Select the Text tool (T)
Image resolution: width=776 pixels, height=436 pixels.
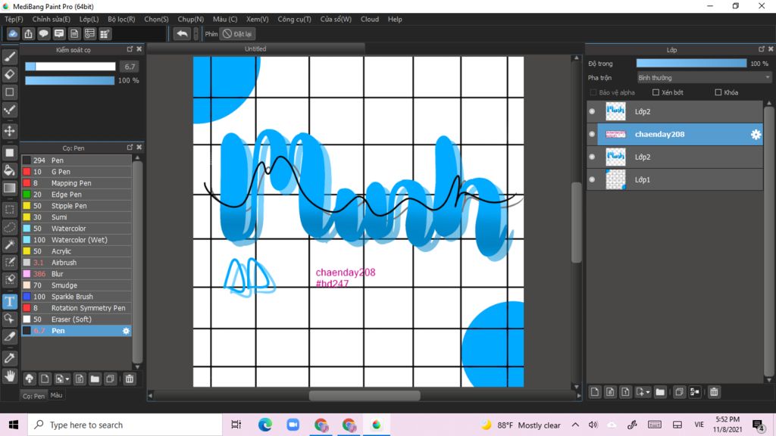click(9, 301)
